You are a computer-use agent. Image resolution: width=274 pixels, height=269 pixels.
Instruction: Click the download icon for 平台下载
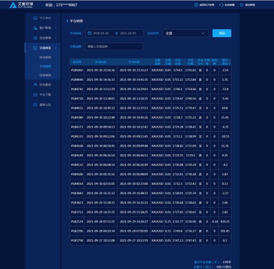pos(35,95)
